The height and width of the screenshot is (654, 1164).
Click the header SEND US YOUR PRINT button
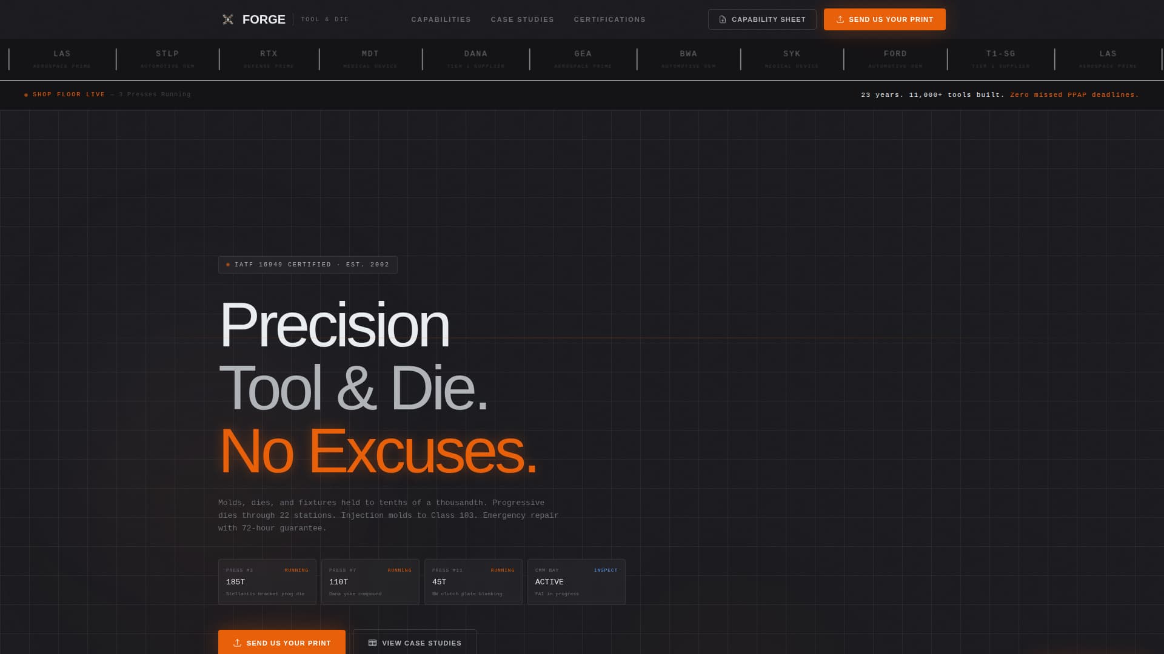885,19
